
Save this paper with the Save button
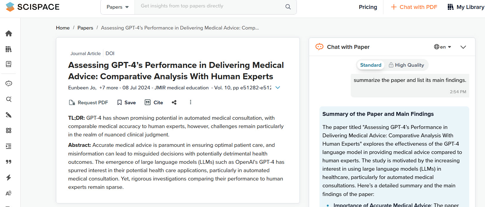[127, 102]
